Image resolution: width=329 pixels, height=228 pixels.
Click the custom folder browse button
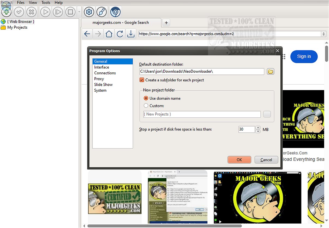coord(267,114)
